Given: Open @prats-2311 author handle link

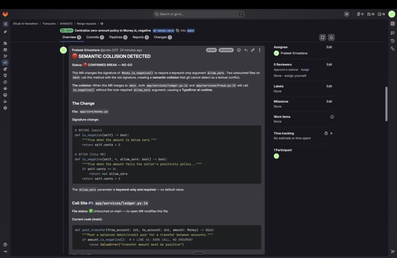Looking at the screenshot, I should pos(109,50).
